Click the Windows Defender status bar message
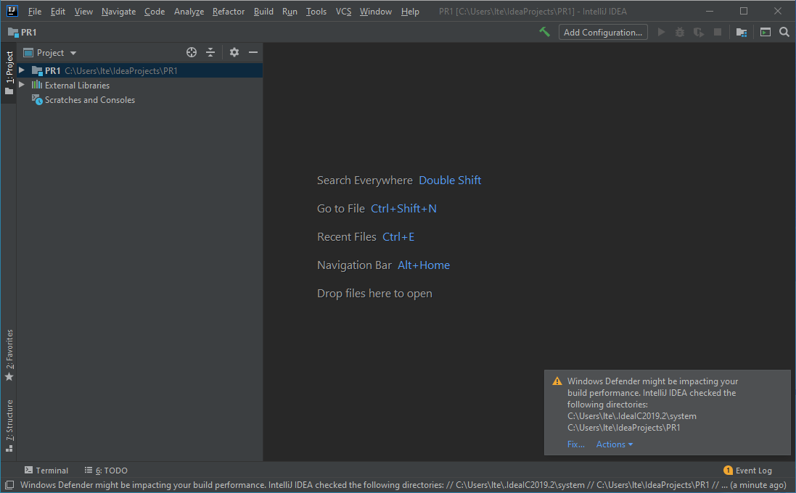 point(403,485)
